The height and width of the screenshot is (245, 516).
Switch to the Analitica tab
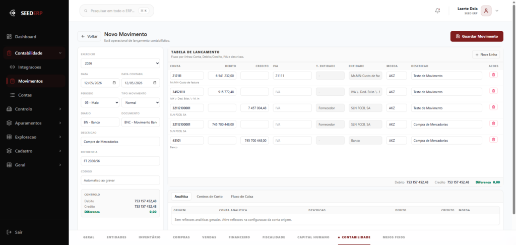pyautogui.click(x=181, y=196)
